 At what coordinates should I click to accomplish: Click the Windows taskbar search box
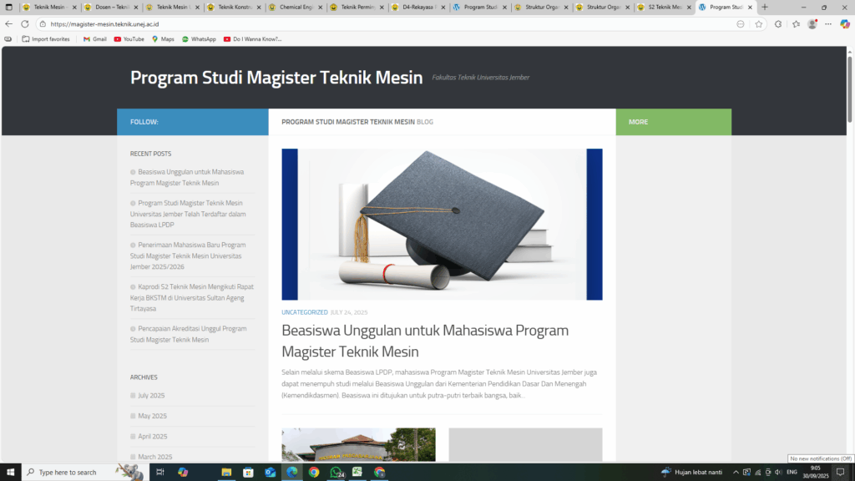click(73, 472)
